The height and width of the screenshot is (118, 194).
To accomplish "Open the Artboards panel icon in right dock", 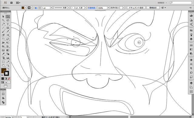I will (x=191, y=87).
